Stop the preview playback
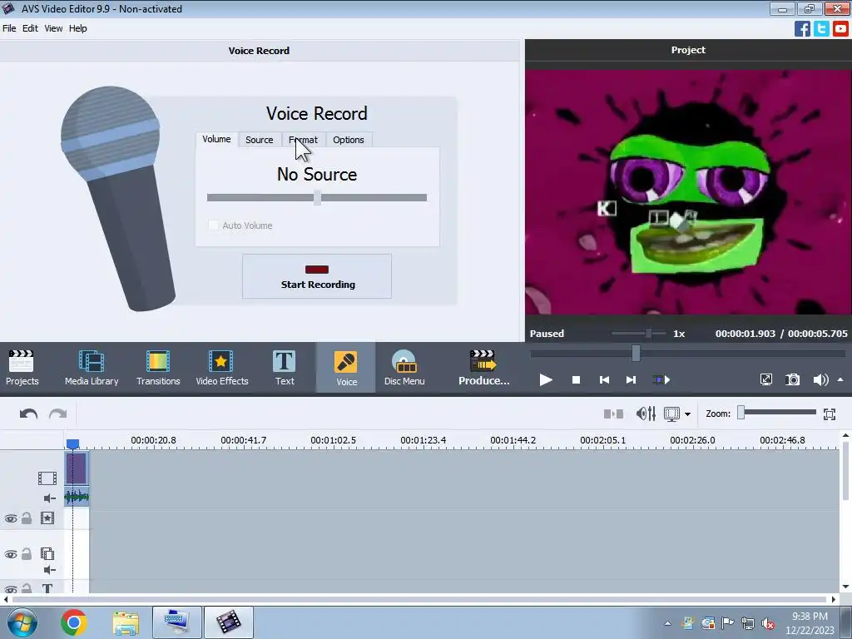 pyautogui.click(x=576, y=379)
